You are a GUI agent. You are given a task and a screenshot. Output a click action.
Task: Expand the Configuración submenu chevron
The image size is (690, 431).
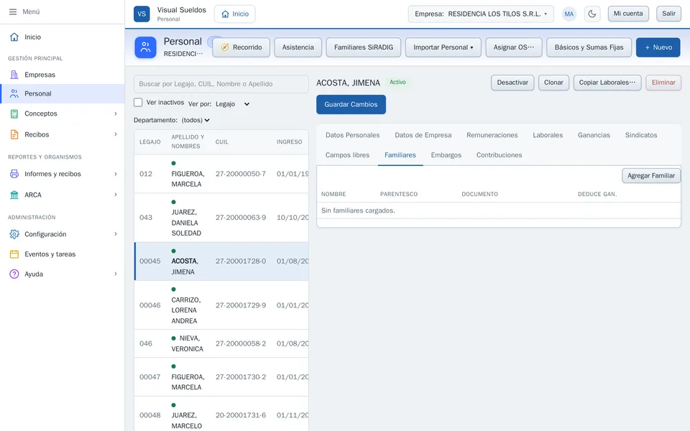(x=116, y=234)
